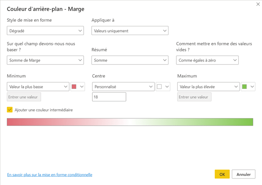This screenshot has height=185, width=262.
Task: Open the white Centre color picker arrow
Action: click(x=167, y=87)
